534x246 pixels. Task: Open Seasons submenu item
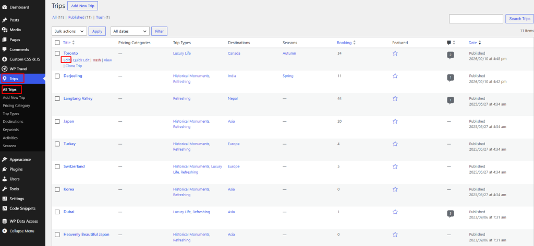point(9,146)
